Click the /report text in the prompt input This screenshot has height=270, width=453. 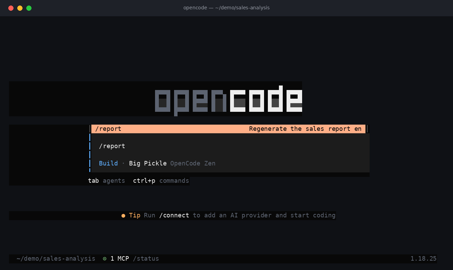coord(112,146)
